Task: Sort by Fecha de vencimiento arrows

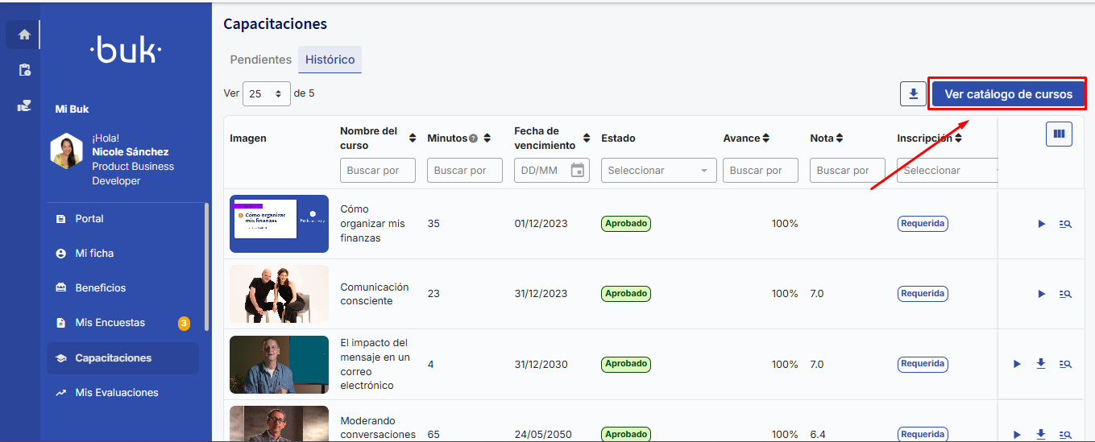Action: tap(587, 138)
